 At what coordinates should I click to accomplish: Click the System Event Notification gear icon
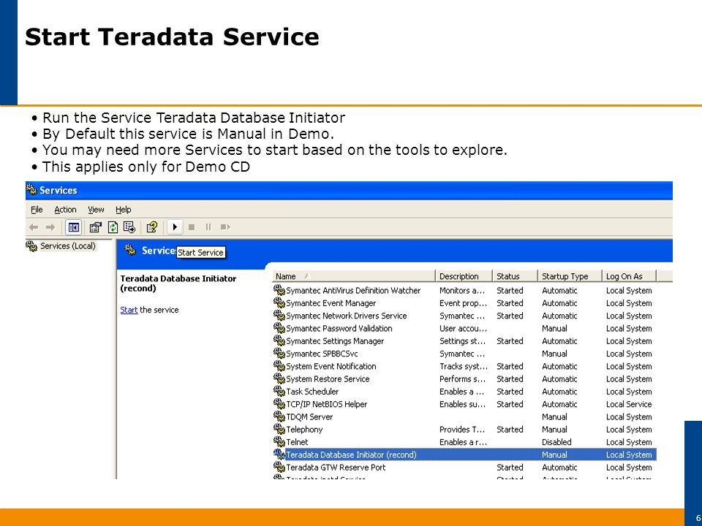point(279,366)
